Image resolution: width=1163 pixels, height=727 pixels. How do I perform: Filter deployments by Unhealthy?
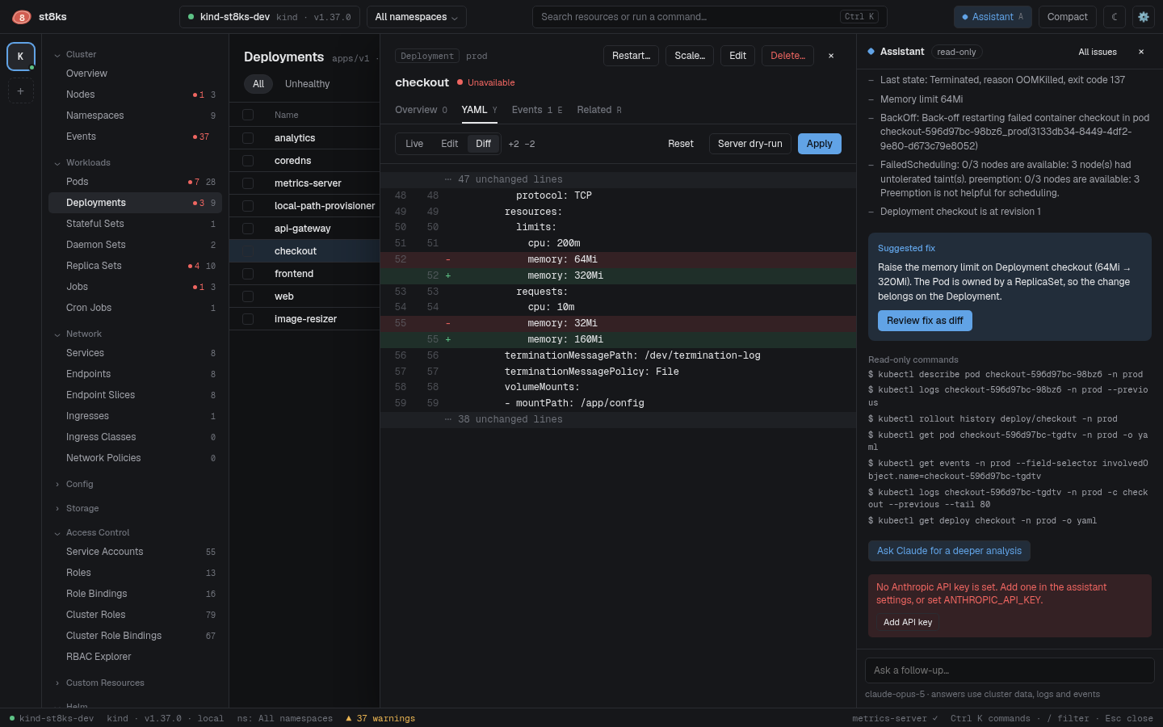coord(308,84)
